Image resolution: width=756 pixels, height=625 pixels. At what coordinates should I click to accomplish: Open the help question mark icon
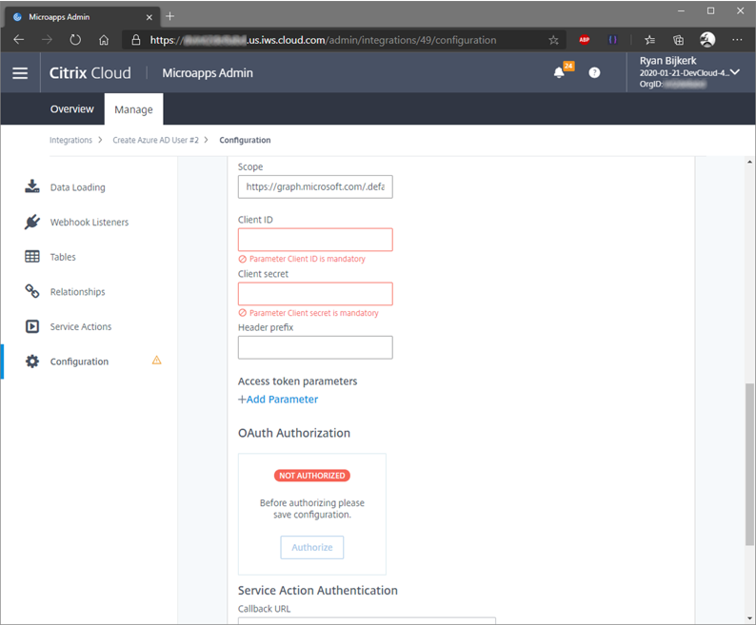click(x=594, y=72)
